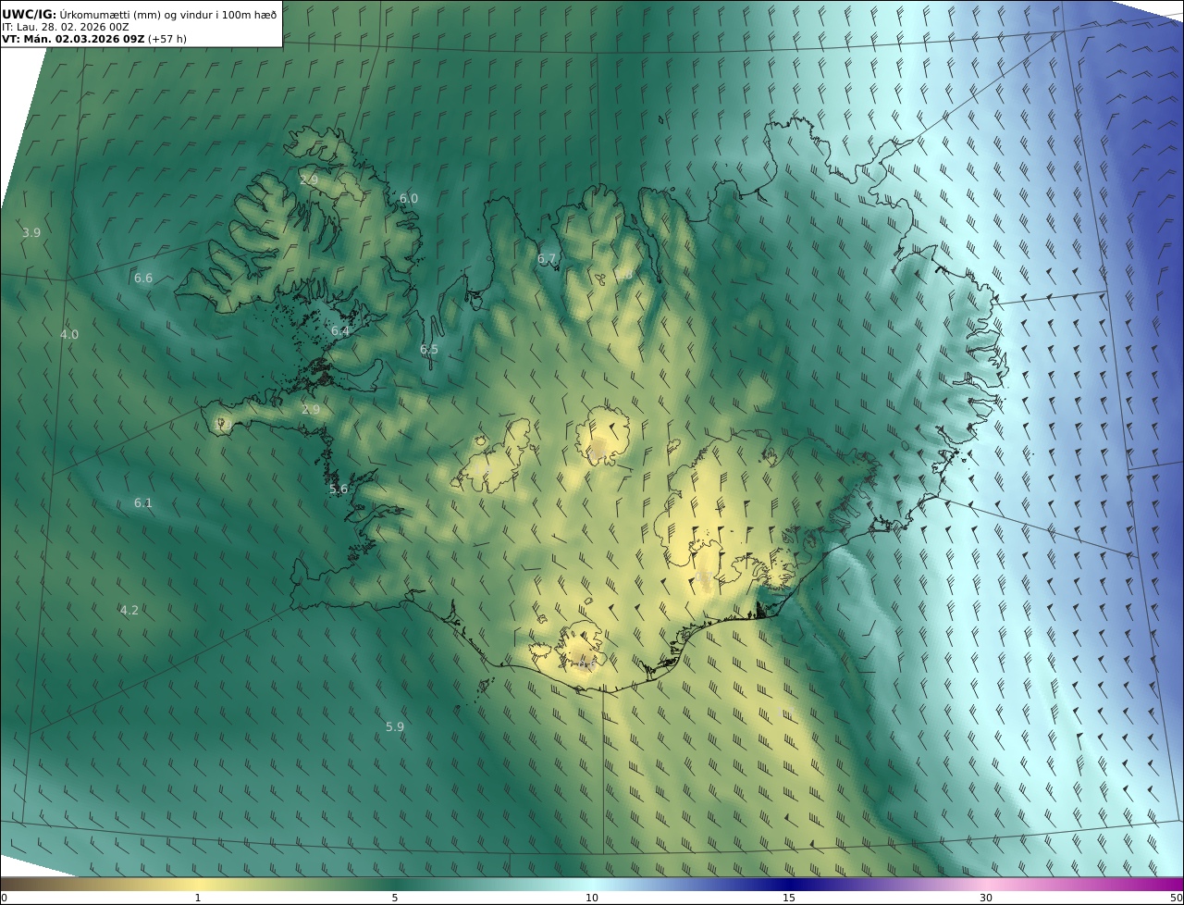This screenshot has width=1184, height=905.
Task: Click the 5.9 value label
Action: [395, 727]
